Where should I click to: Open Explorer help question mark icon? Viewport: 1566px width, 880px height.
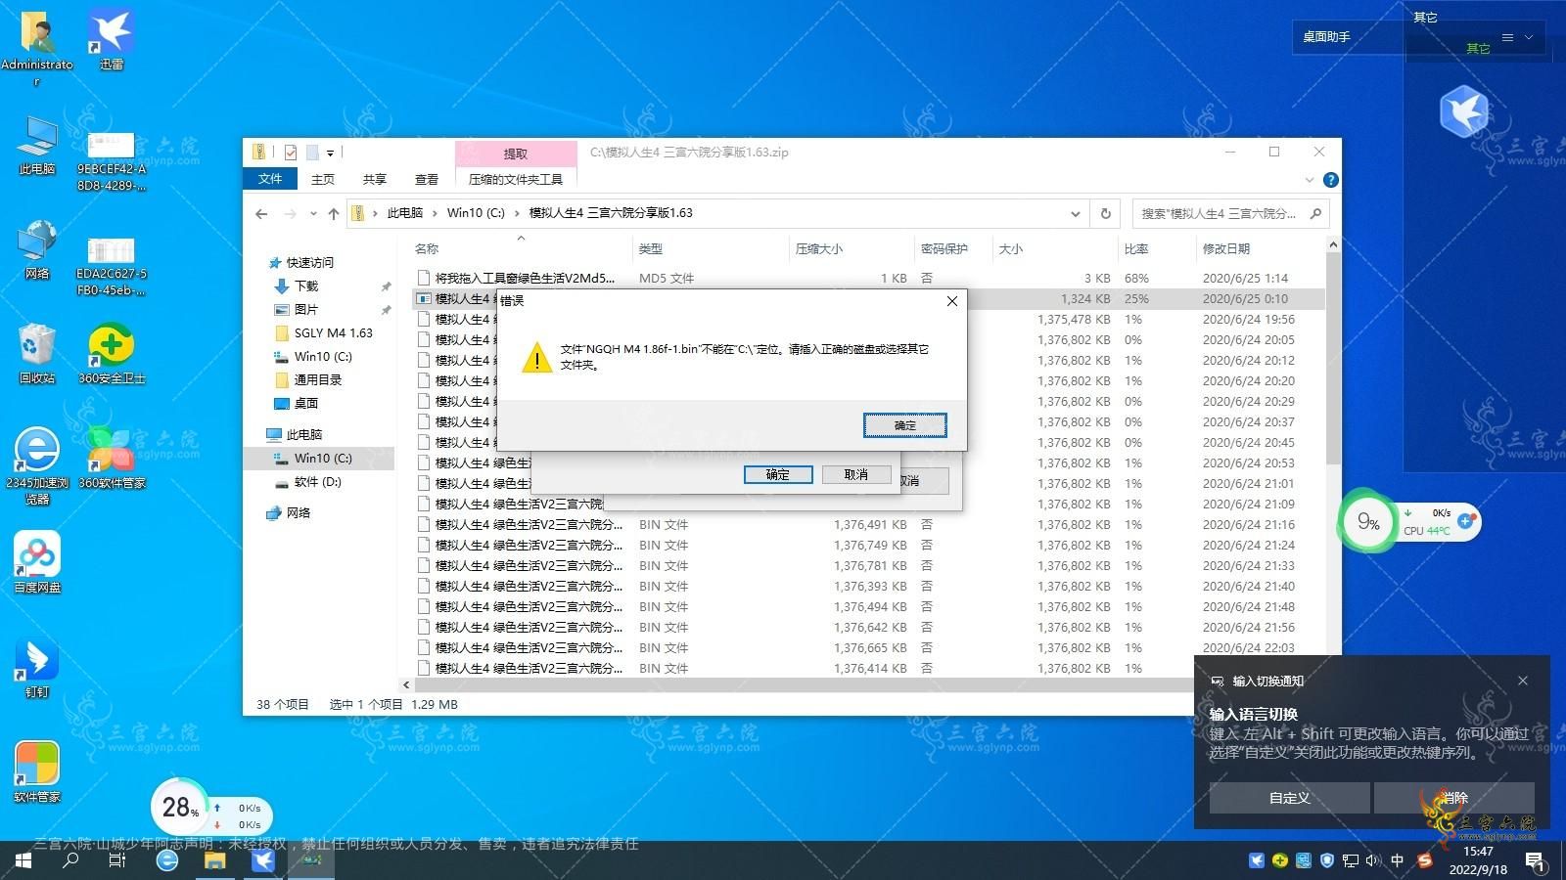coord(1330,180)
